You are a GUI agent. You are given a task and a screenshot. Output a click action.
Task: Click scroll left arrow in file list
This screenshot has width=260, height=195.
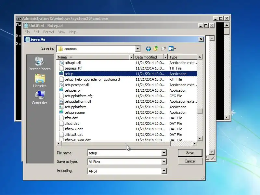point(58,143)
